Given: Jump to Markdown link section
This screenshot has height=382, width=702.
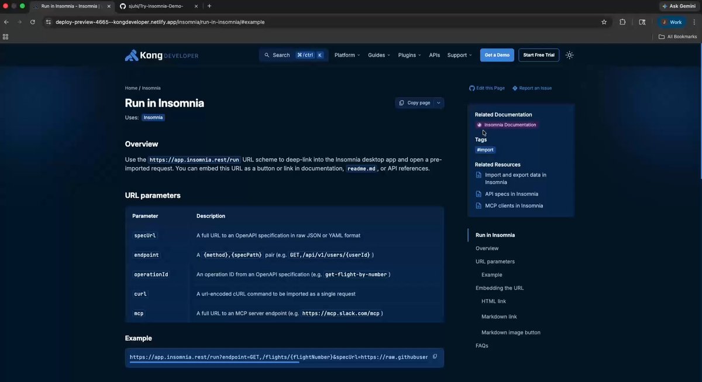Looking at the screenshot, I should pyautogui.click(x=499, y=316).
